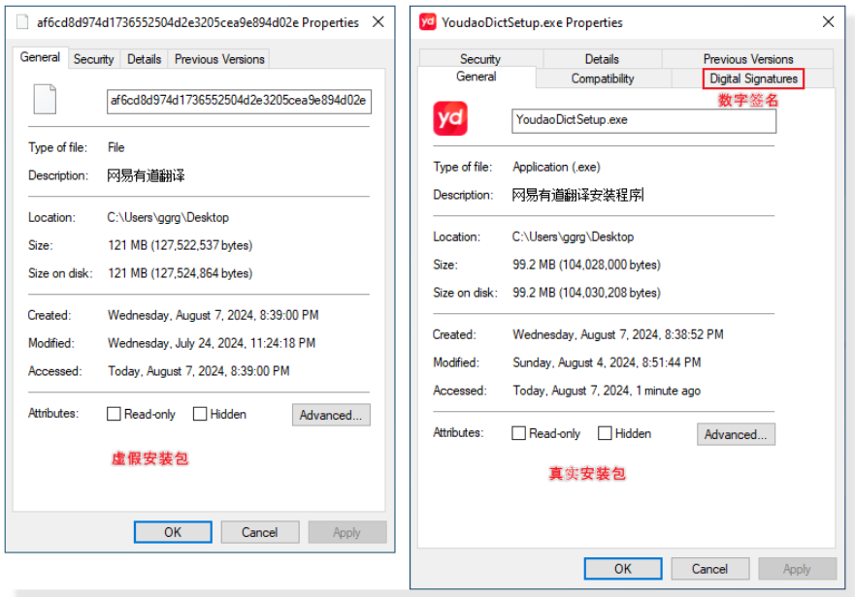Click the YoudaoDictSetup.exe filename field
Image resolution: width=855 pixels, height=597 pixels.
643,120
